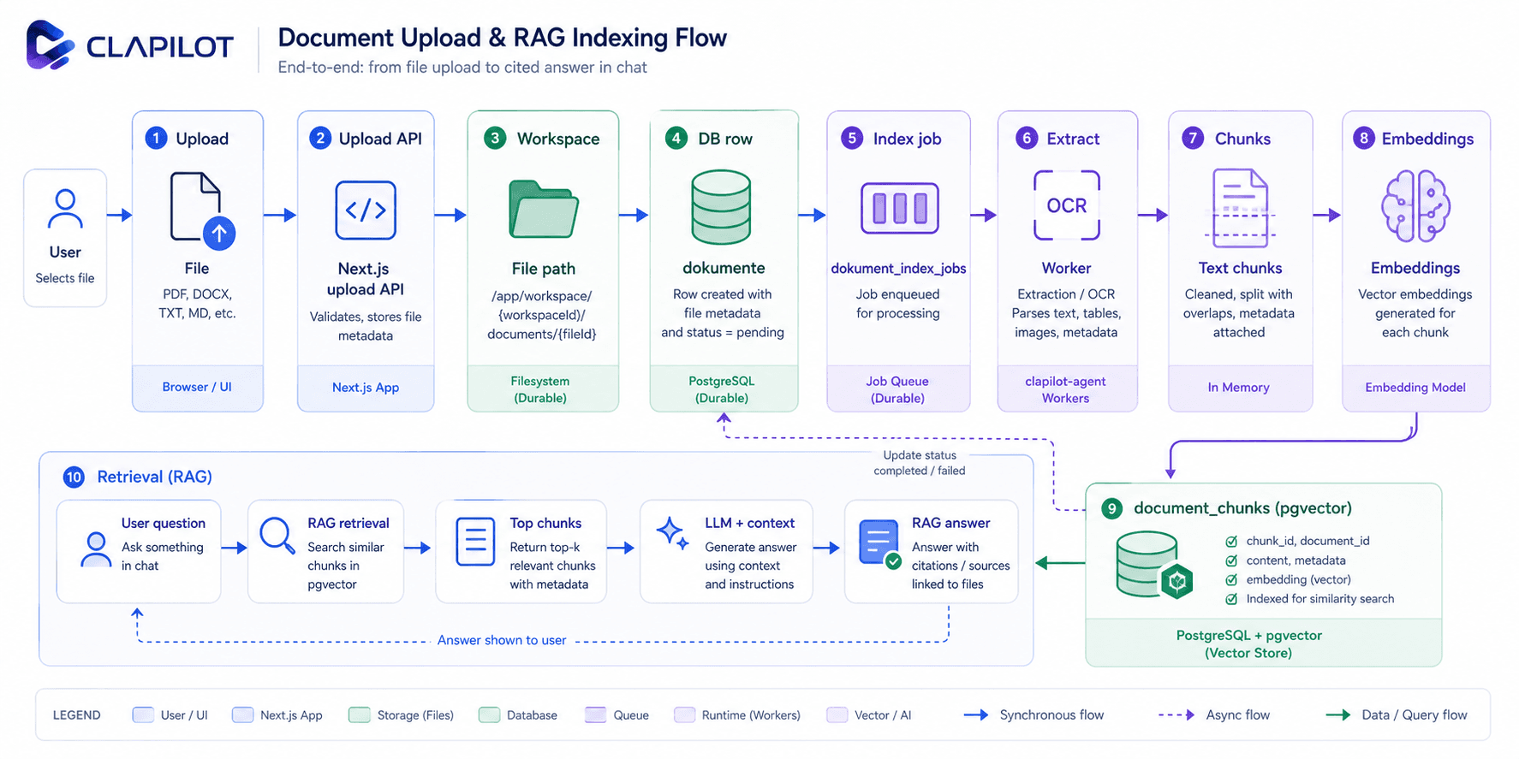Click the 'clapilot-agent Workers' footer label
The image size is (1519, 759).
click(1066, 389)
